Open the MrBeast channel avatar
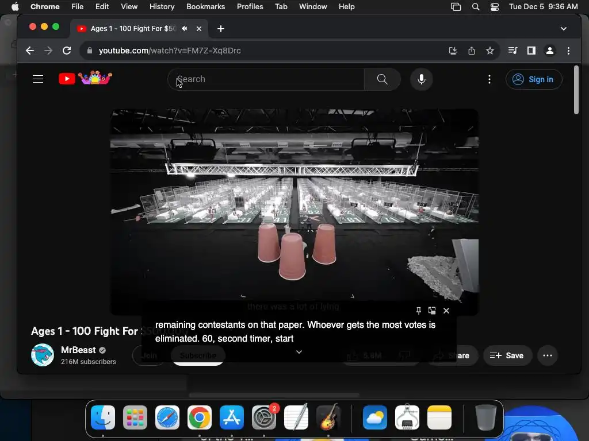This screenshot has width=589, height=441. pos(43,355)
